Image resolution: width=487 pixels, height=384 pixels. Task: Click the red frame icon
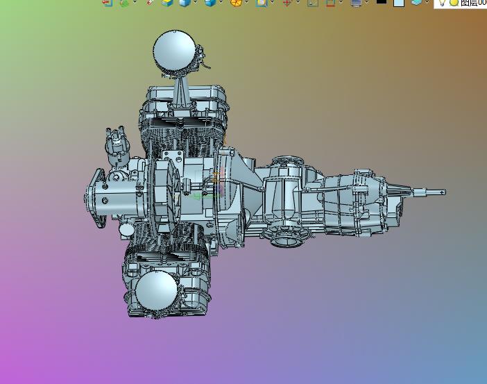pos(330,3)
